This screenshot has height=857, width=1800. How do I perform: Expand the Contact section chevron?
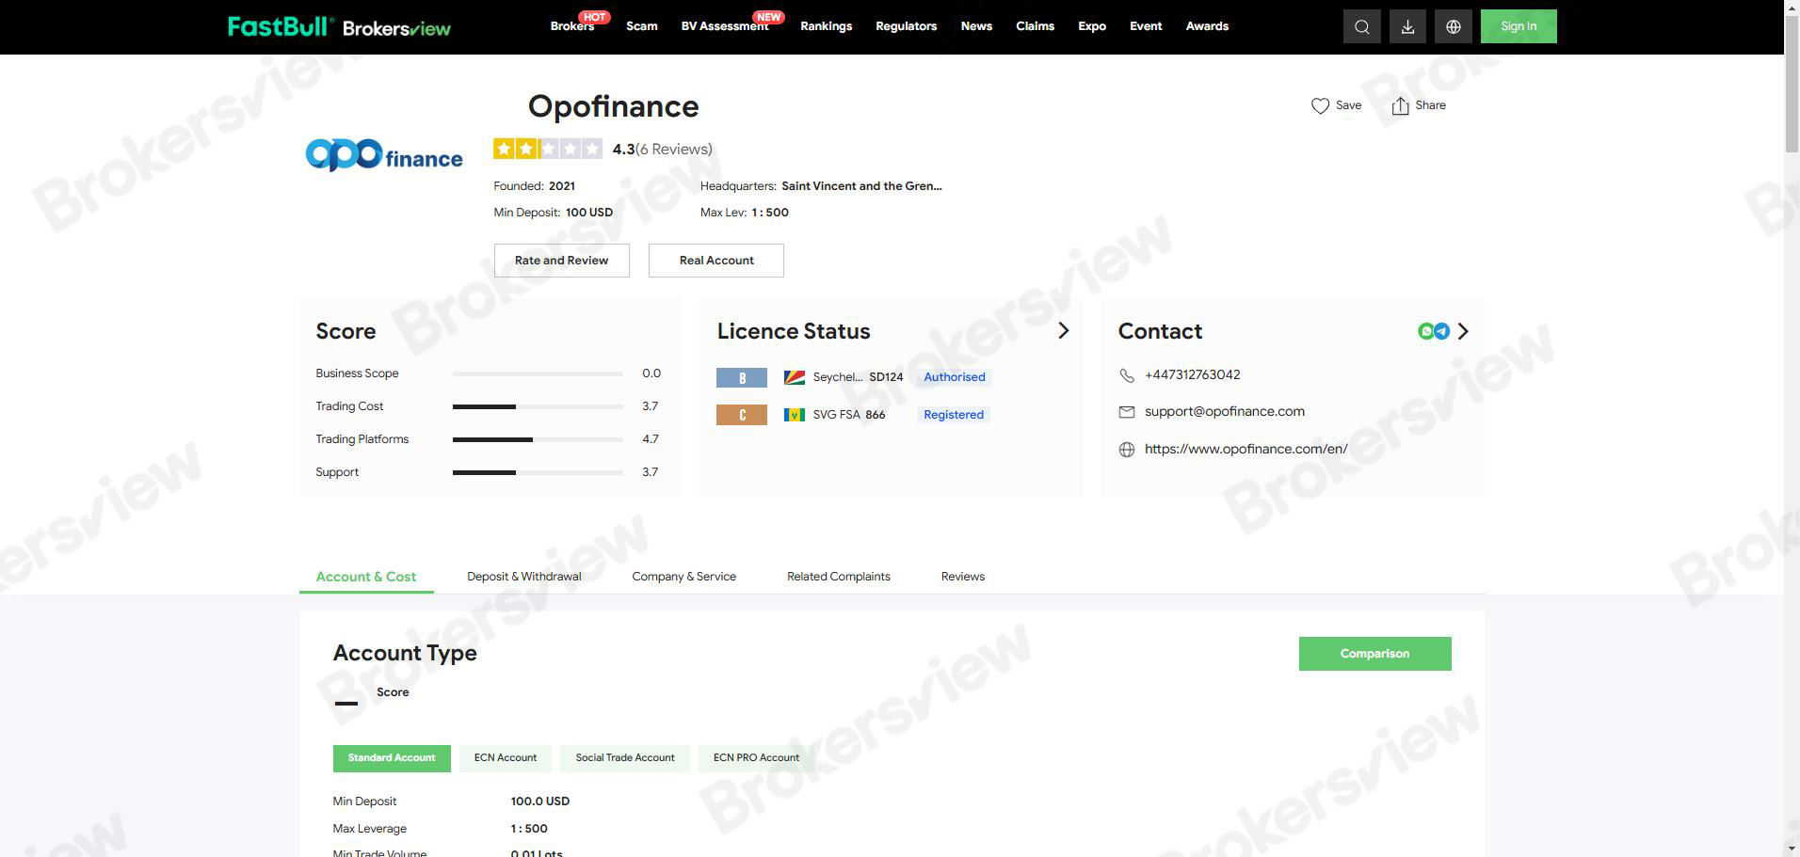point(1463,331)
